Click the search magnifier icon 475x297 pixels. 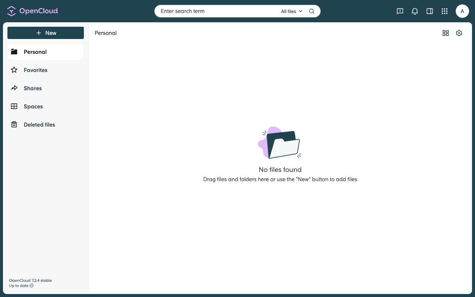[312, 11]
